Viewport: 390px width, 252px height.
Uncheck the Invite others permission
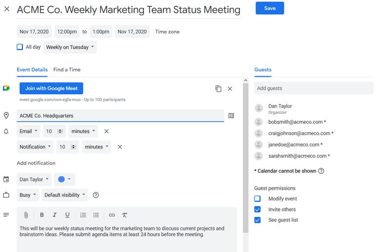coord(257,209)
